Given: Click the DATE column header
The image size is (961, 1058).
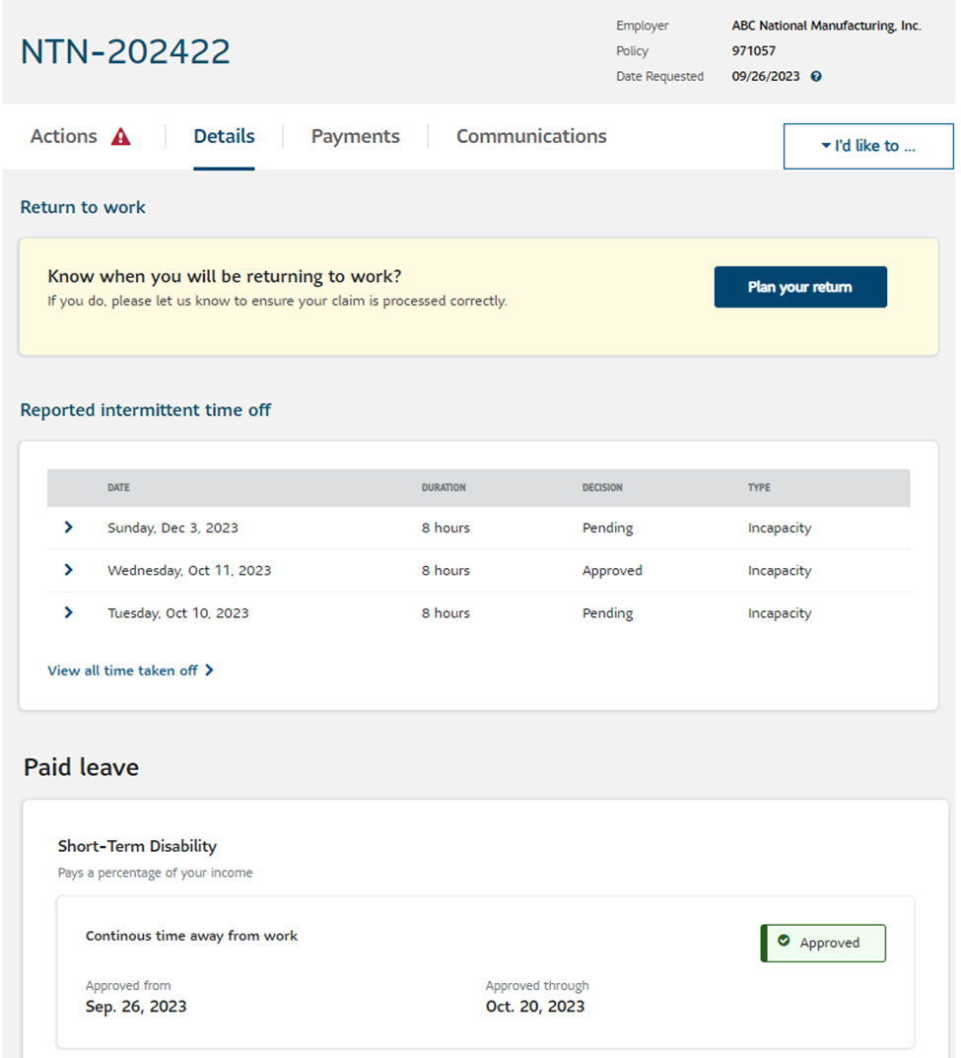Looking at the screenshot, I should pyautogui.click(x=118, y=488).
